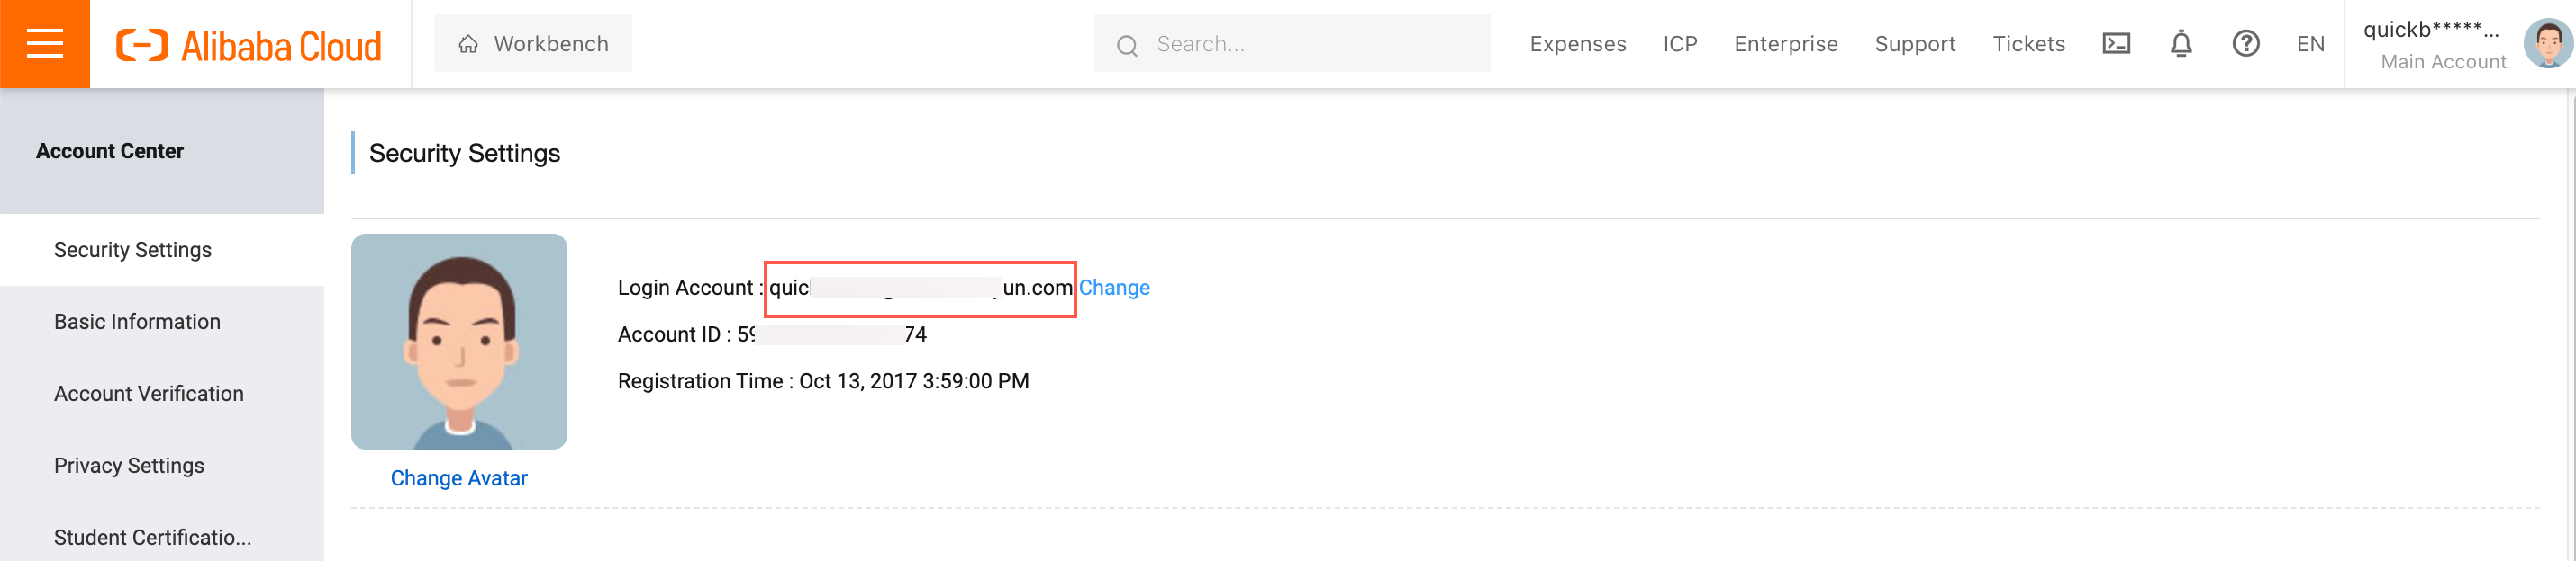Open the Enterprise menu
2576x561 pixels.
(1786, 44)
